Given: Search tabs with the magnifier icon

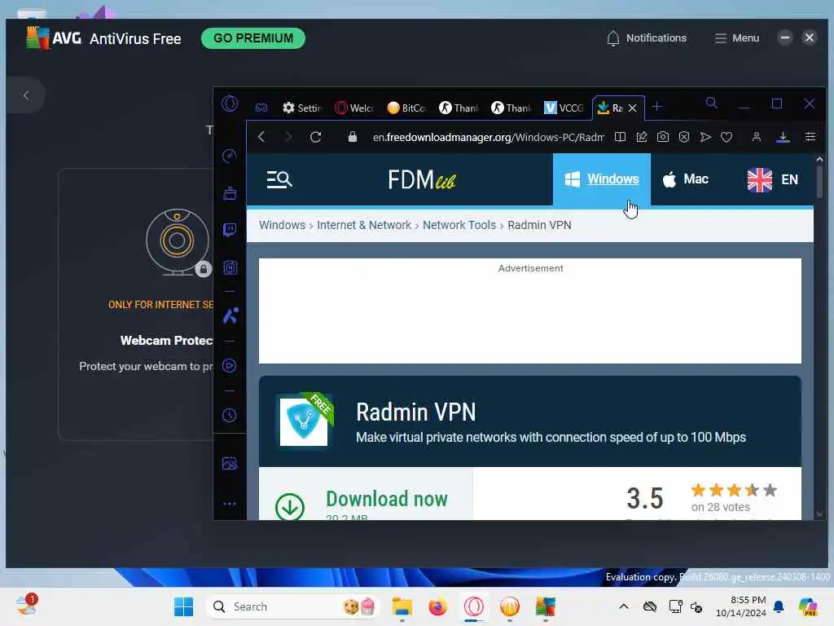Looking at the screenshot, I should coord(712,104).
